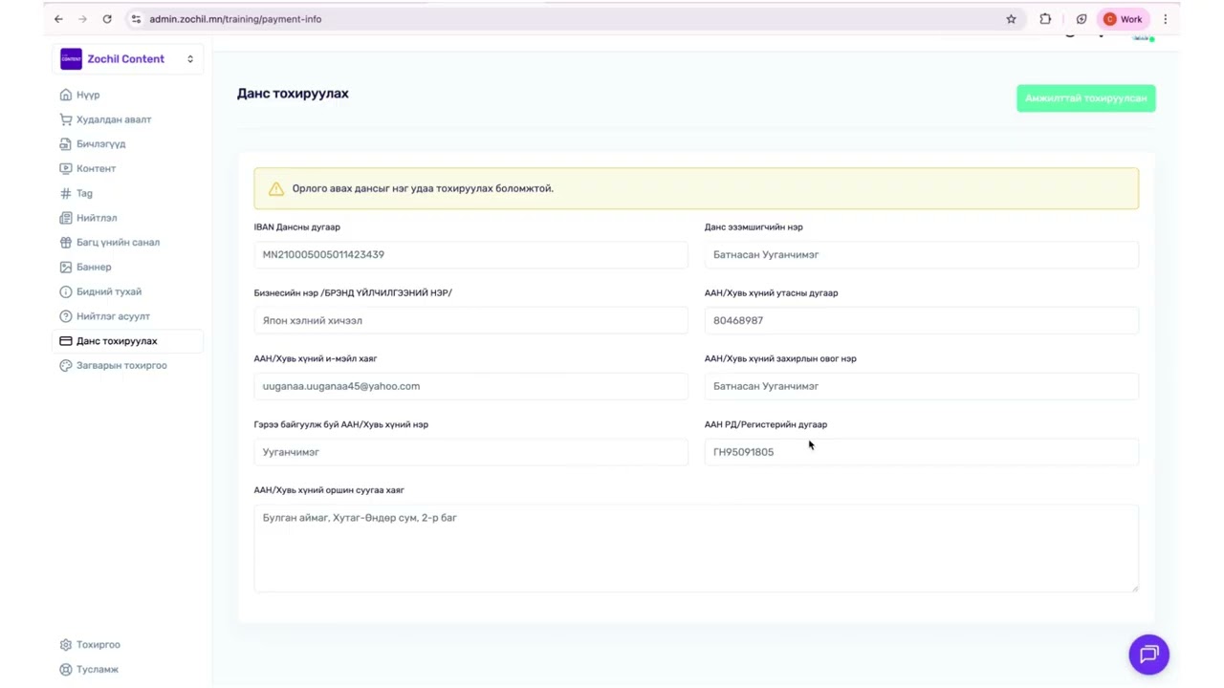This screenshot has height=688, width=1224.
Task: Expand the Zochil Content workspace switcher
Action: coord(190,59)
